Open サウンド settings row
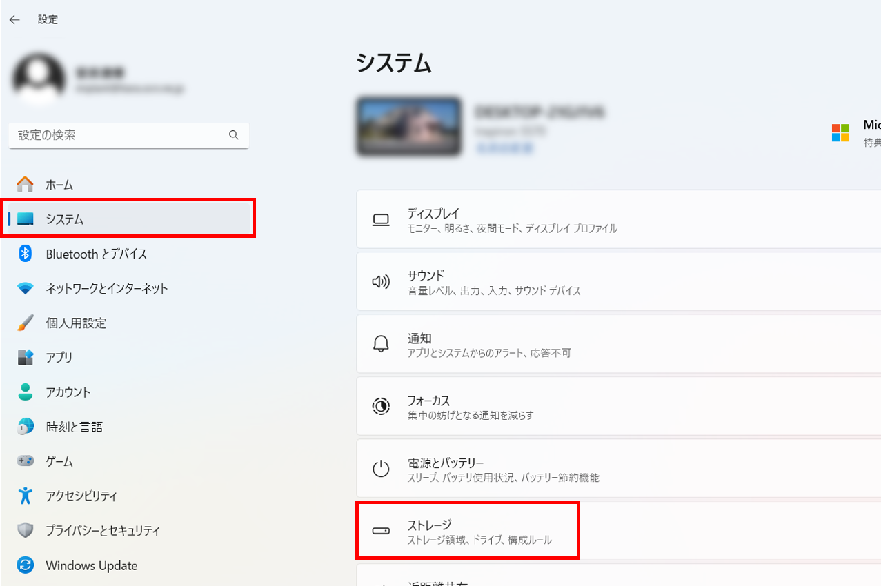This screenshot has width=881, height=586. point(619,282)
